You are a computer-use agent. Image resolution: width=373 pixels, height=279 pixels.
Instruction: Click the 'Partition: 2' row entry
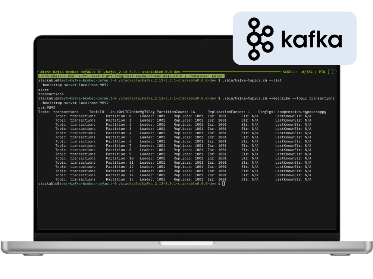pyautogui.click(x=119, y=125)
